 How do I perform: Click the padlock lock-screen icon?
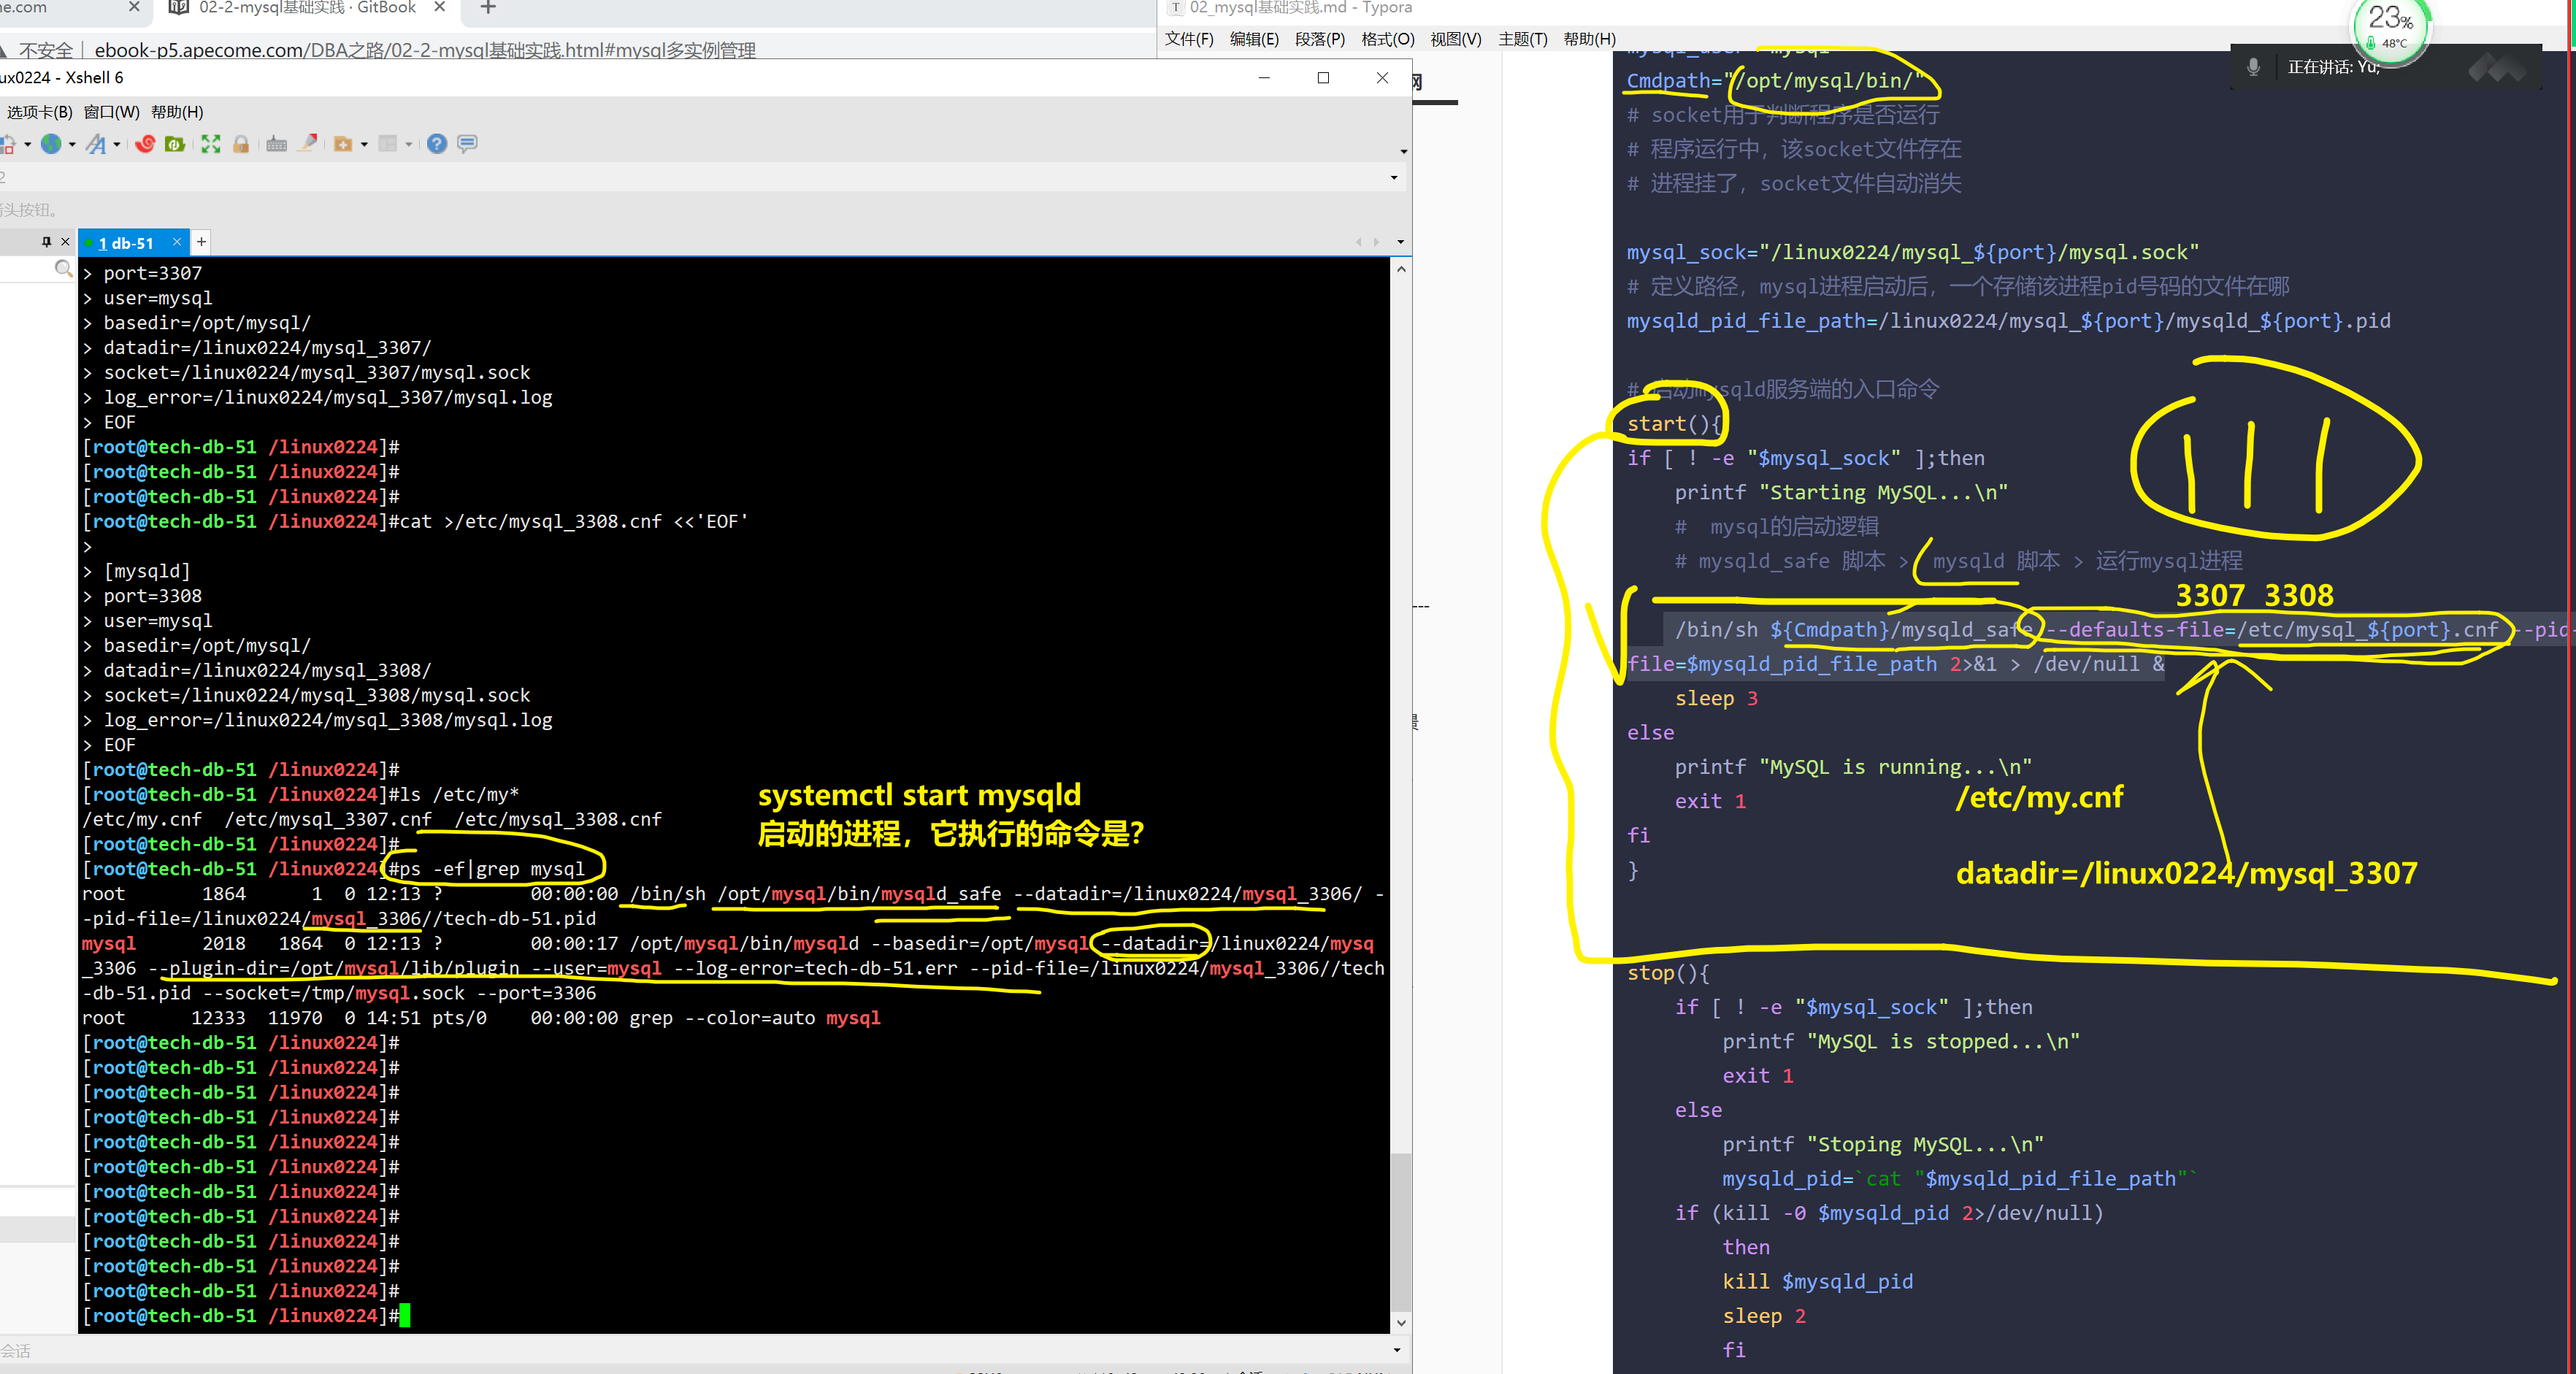click(240, 144)
